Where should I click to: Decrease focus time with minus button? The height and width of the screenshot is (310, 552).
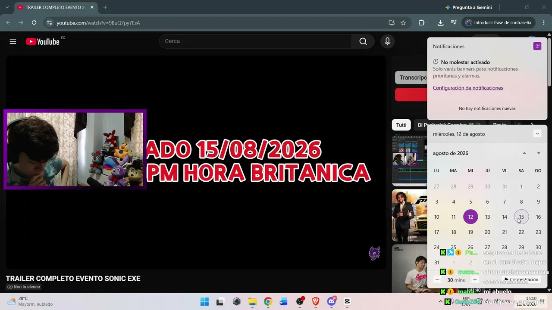click(x=437, y=280)
